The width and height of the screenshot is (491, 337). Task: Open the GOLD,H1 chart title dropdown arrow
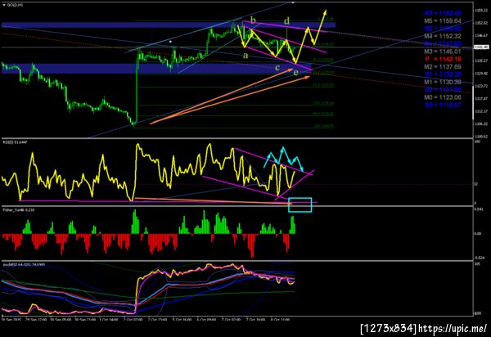(4, 5)
